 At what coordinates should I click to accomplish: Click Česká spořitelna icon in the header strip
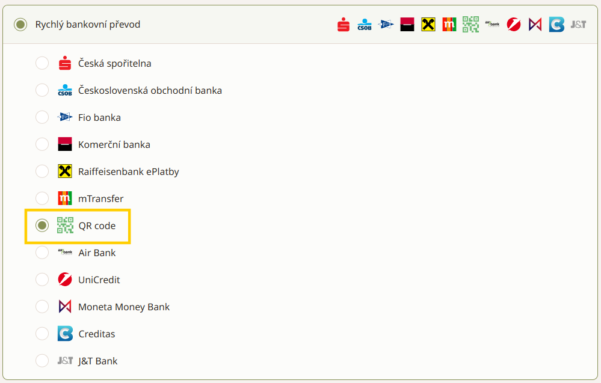click(x=344, y=25)
